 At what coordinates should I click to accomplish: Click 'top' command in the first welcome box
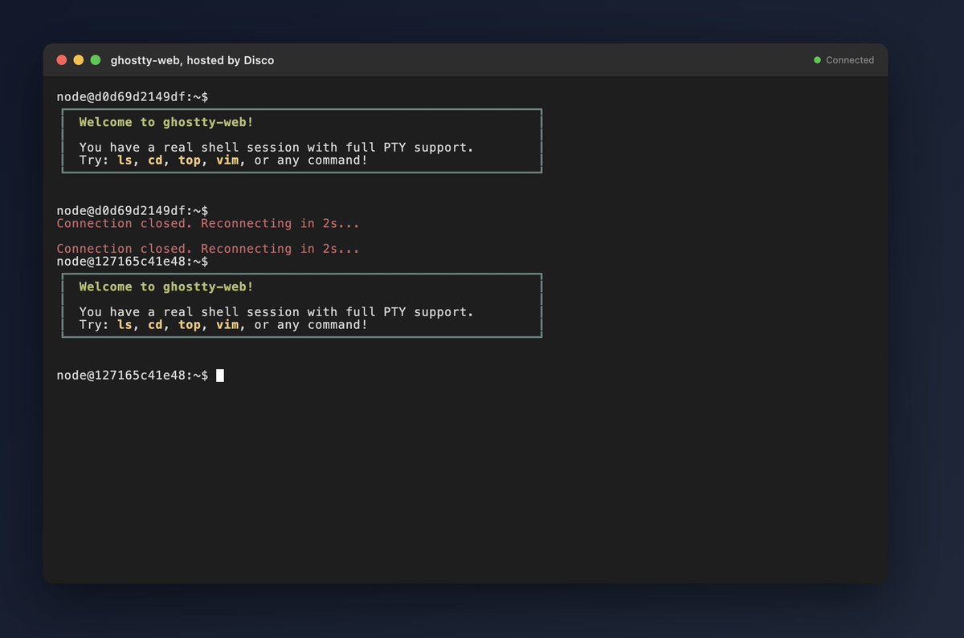(x=190, y=161)
